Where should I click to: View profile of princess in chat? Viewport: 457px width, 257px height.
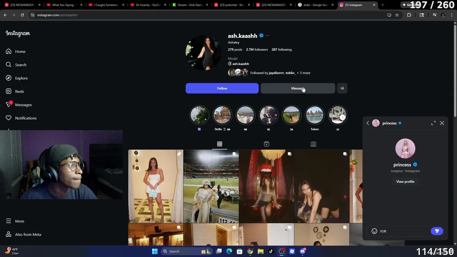[405, 182]
